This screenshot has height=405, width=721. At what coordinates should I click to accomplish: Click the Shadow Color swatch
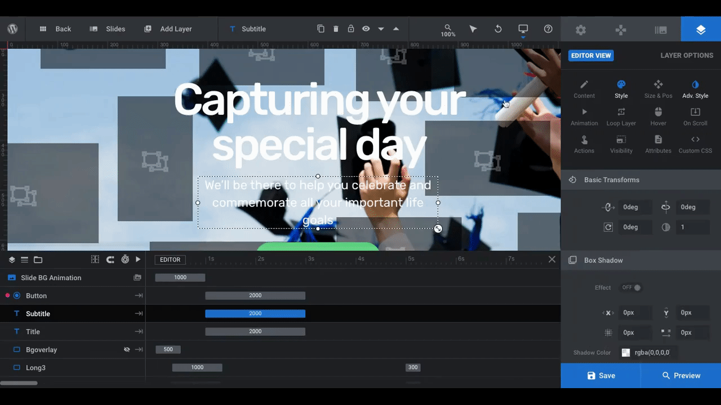626,353
